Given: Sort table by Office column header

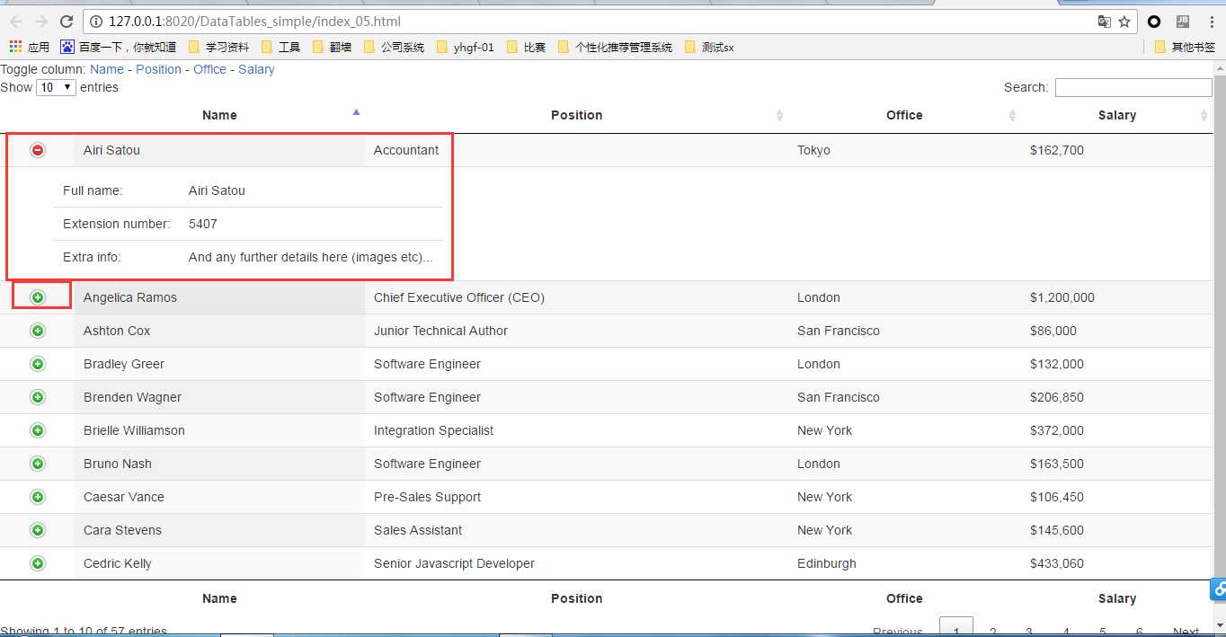Looking at the screenshot, I should coord(904,115).
